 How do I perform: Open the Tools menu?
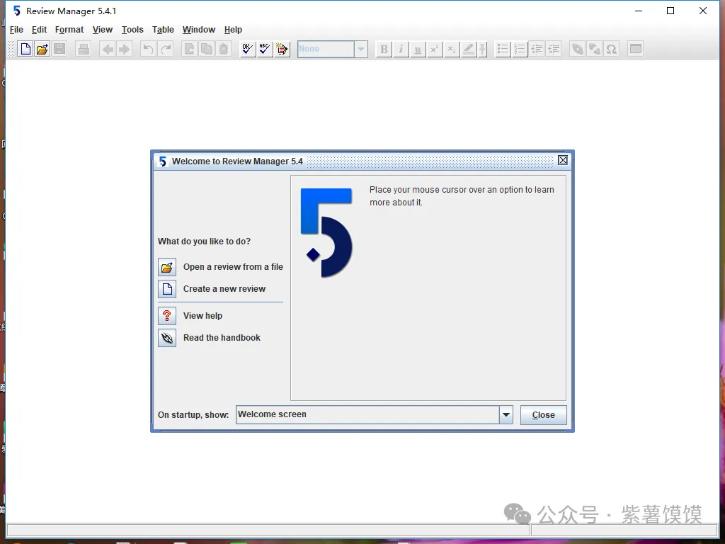132,30
